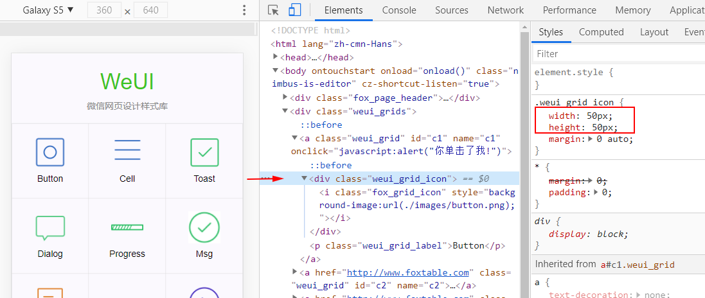Click the inspect element picker icon

pos(274,10)
